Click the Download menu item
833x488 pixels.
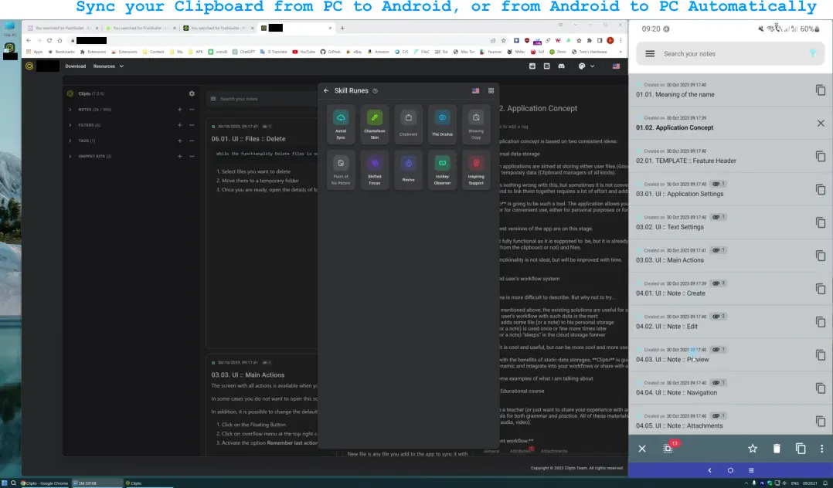point(75,66)
